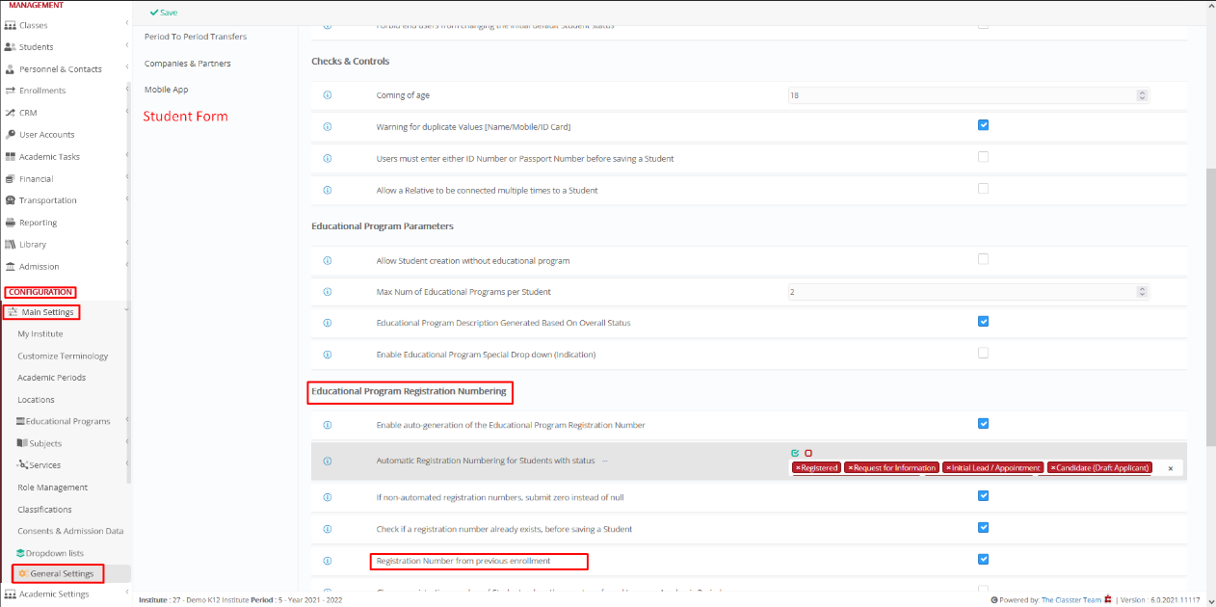
Task: Toggle Registration Number from previous enrollment checkbox
Action: [983, 559]
